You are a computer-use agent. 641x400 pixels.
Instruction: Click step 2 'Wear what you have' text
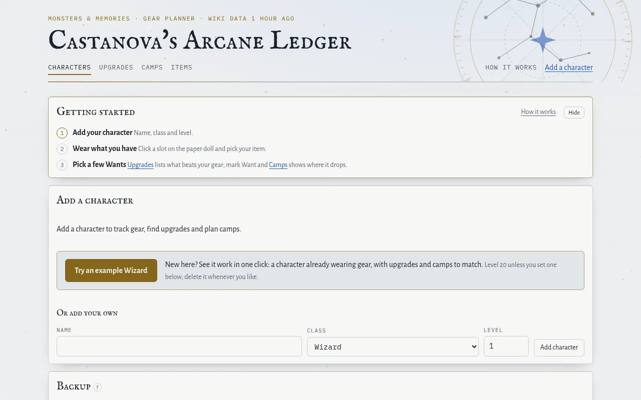click(105, 148)
